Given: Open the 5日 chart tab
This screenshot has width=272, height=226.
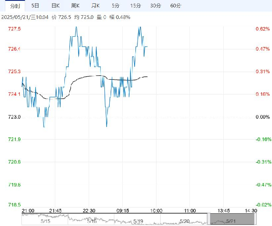Looking at the screenshot, I should [35, 6].
